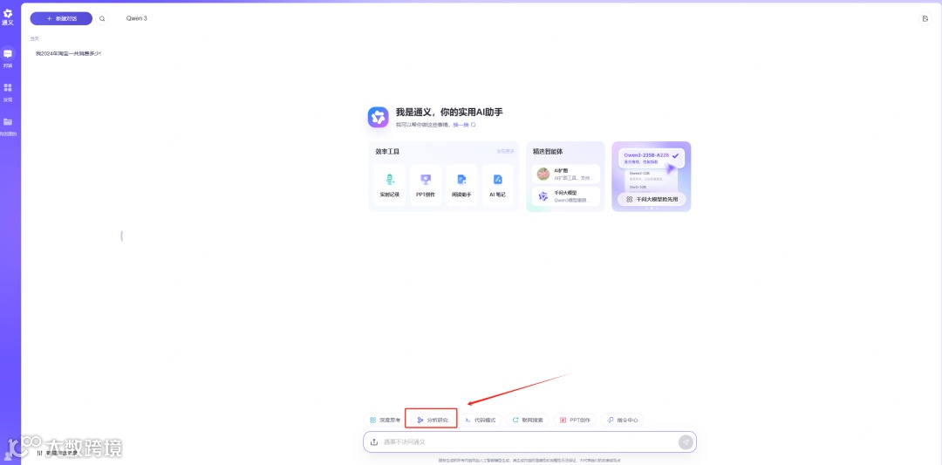The height and width of the screenshot is (465, 942).
Task: Open the 指令中心 command center
Action: coord(623,420)
